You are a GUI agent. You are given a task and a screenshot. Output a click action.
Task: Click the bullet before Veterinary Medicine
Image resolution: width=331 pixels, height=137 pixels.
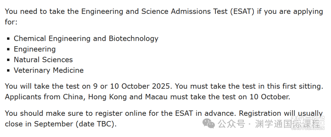tap(8, 70)
